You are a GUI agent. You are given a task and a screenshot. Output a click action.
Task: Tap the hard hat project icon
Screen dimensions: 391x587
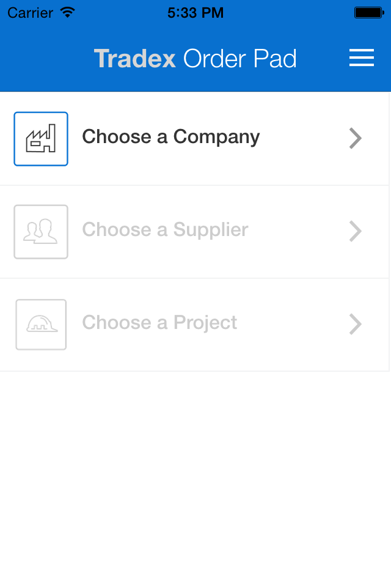(x=41, y=324)
